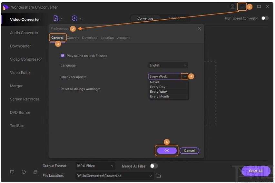Viewport: 275px width, 183px height.
Task: Uncheck Play sound on task finished
Action: [x=63, y=56]
